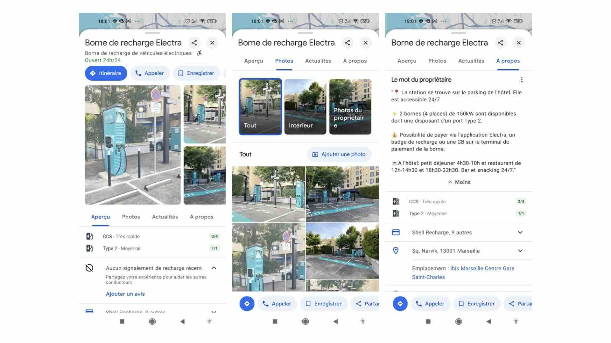Tap Android back triangle in right screen
Screen dimensions: 611x343
point(489,322)
